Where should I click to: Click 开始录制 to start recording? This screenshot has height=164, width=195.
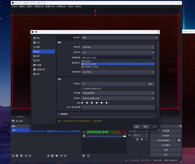(x=166, y=136)
